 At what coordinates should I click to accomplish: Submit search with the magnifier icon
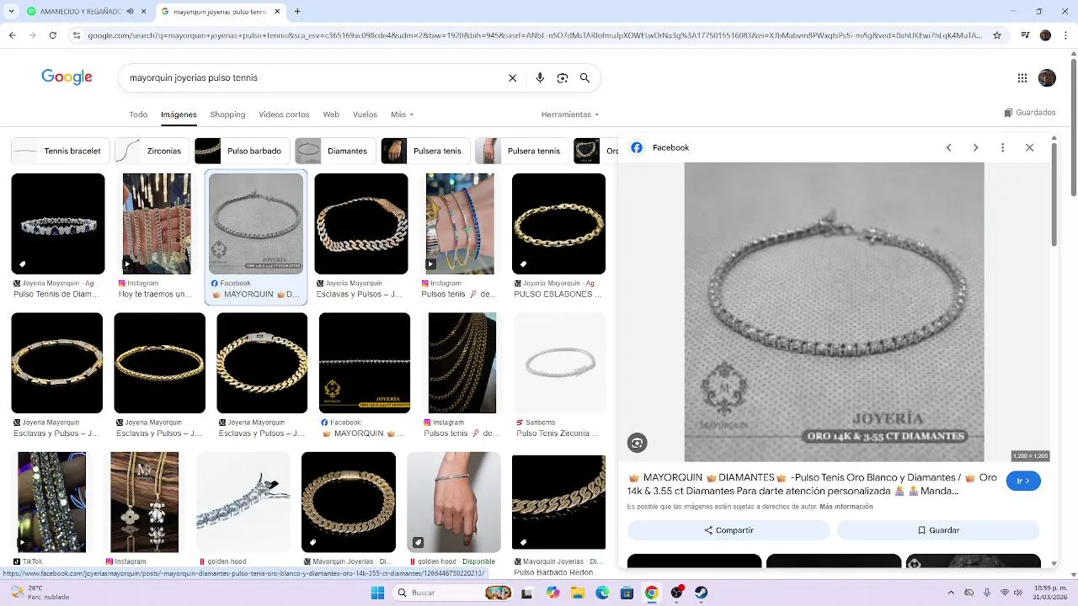[x=584, y=77]
